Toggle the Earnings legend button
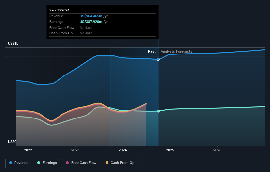 pyautogui.click(x=47, y=163)
